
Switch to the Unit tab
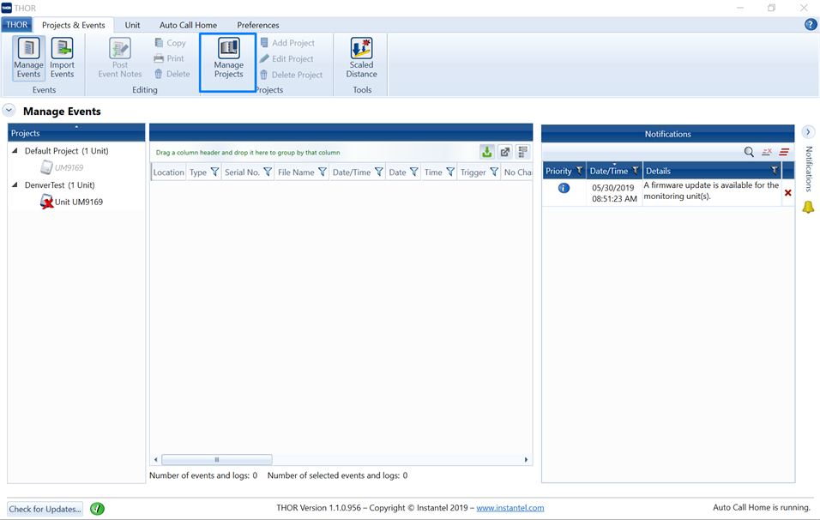(132, 25)
